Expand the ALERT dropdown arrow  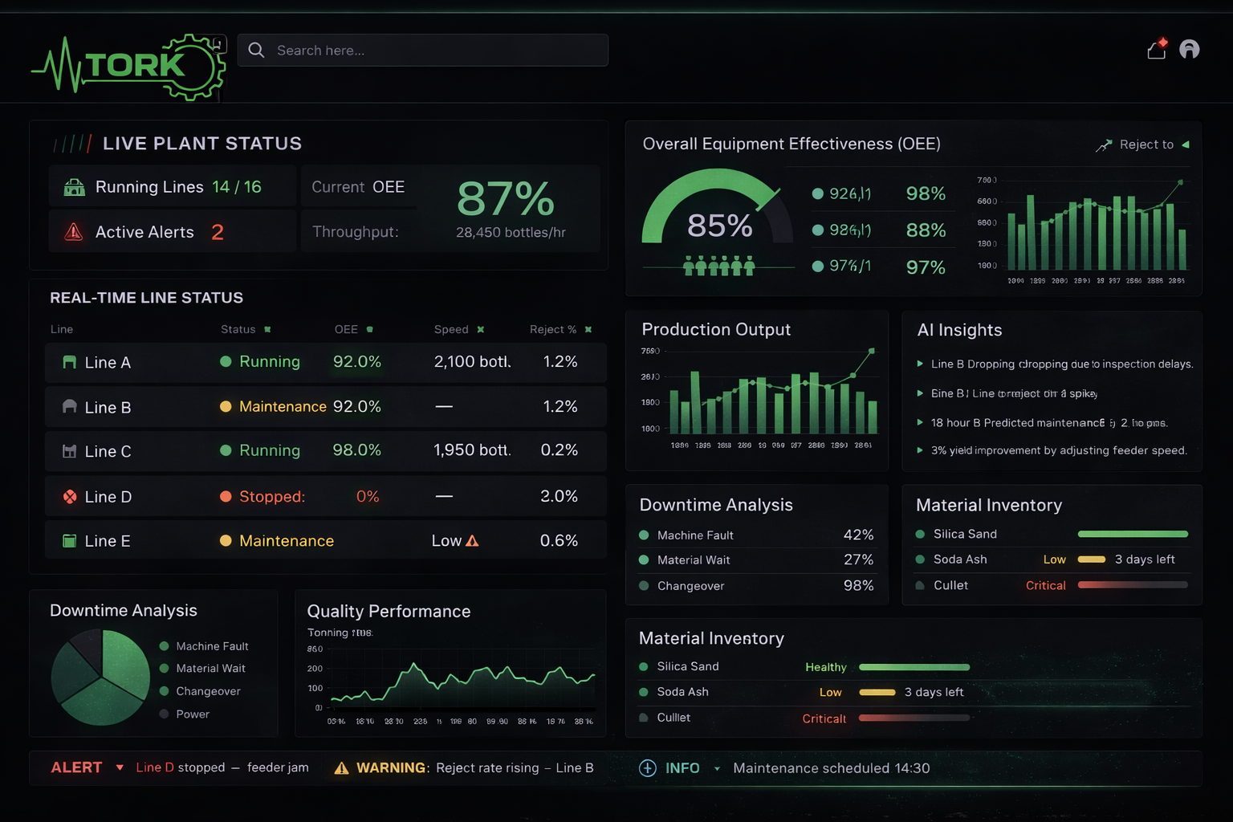click(x=120, y=767)
